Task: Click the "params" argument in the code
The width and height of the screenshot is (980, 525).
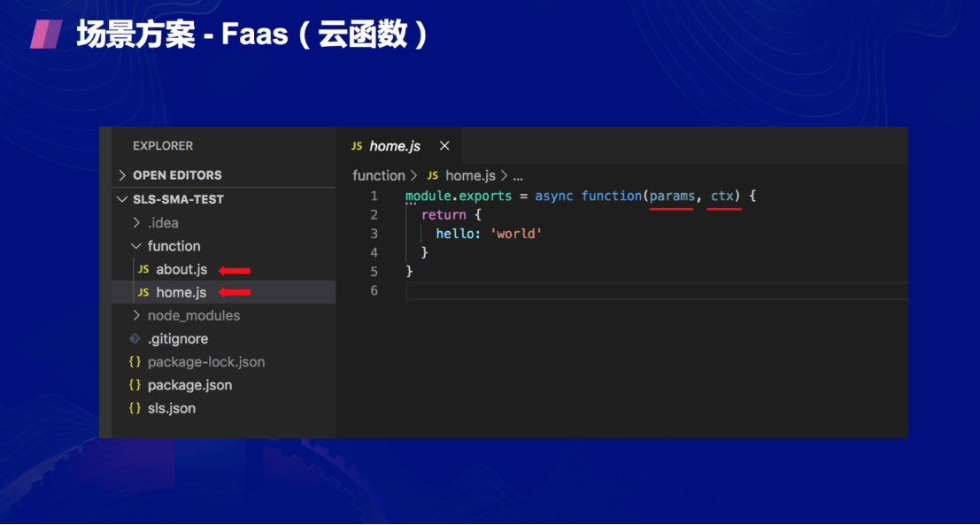Action: [672, 196]
